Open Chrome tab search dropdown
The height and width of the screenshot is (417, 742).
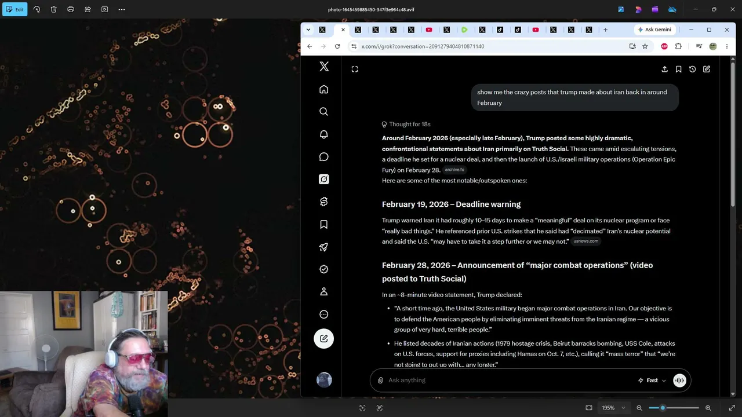308,30
